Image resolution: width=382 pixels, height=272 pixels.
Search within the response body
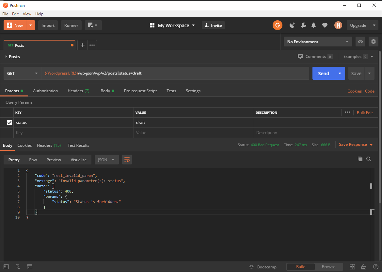[x=369, y=159]
